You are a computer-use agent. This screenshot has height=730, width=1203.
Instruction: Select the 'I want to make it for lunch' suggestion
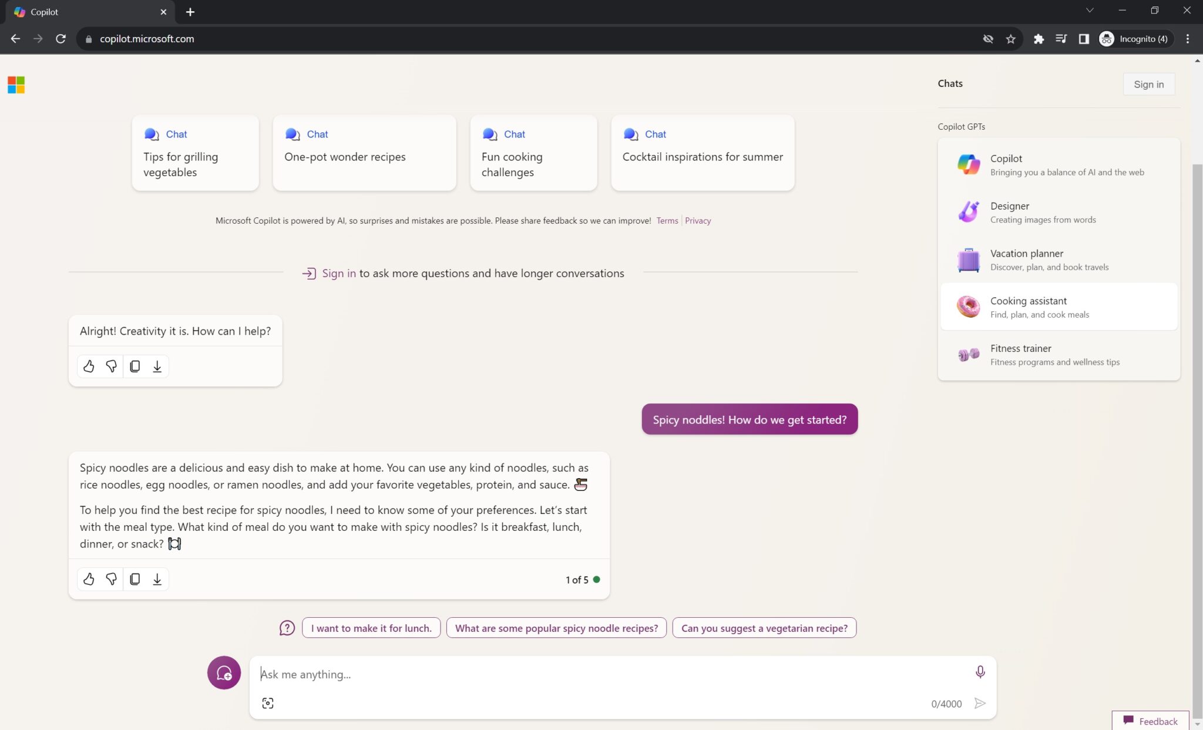click(371, 627)
